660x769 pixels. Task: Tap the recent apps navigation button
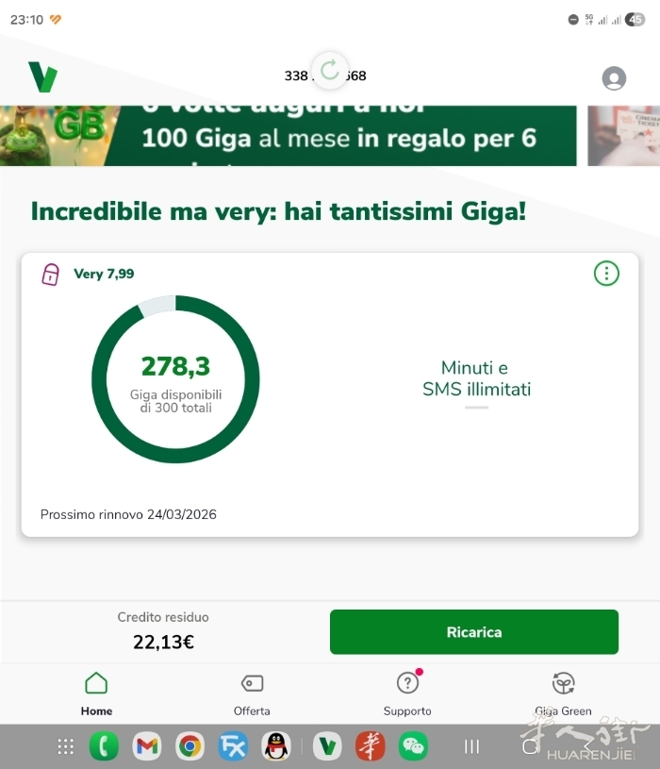471,746
